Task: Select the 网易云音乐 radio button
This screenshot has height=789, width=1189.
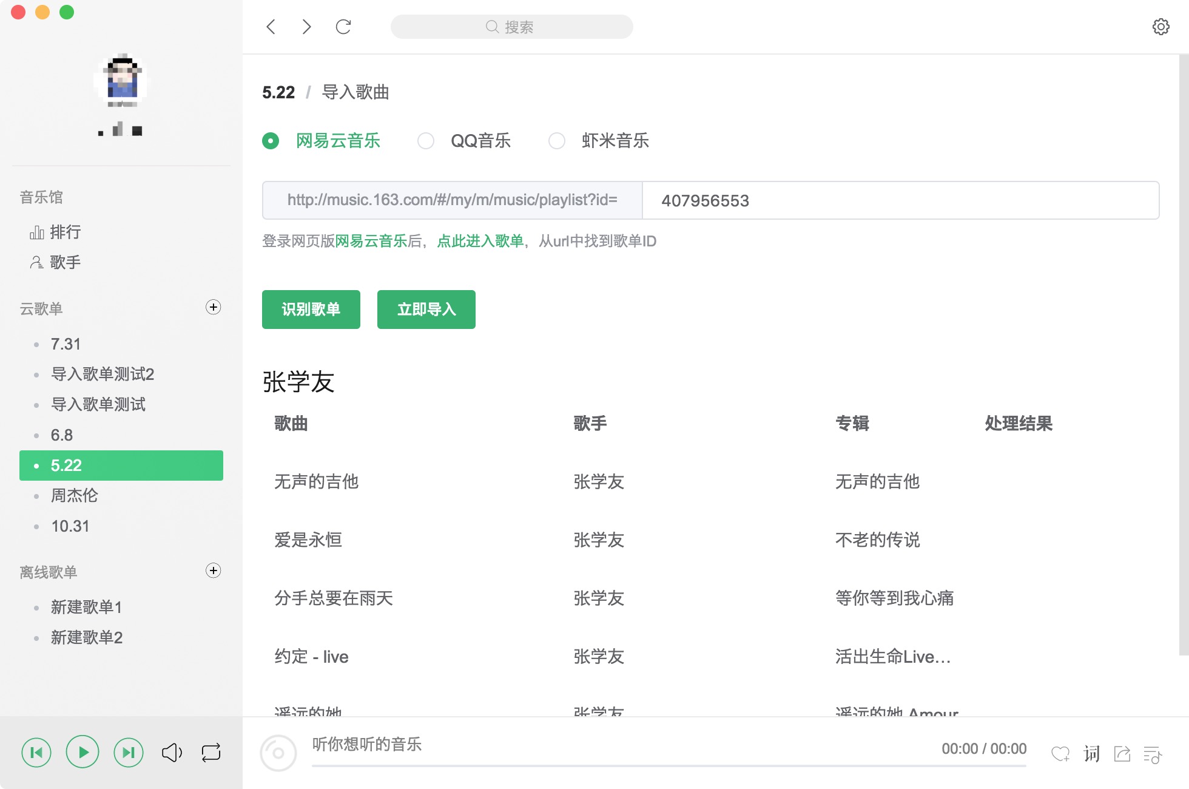Action: [271, 141]
